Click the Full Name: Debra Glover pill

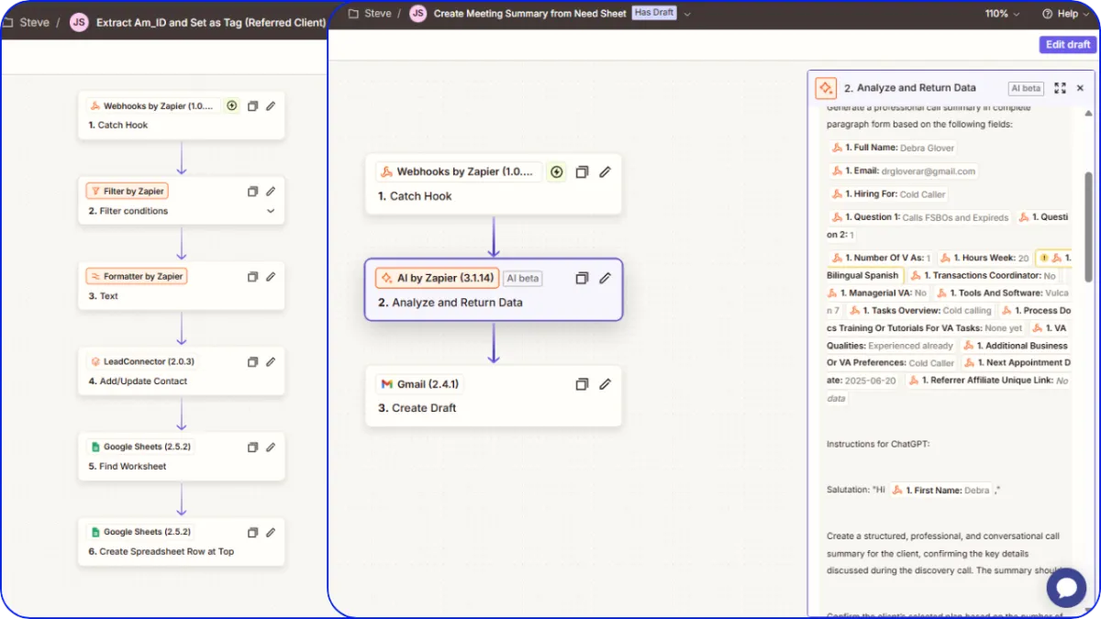coord(893,148)
